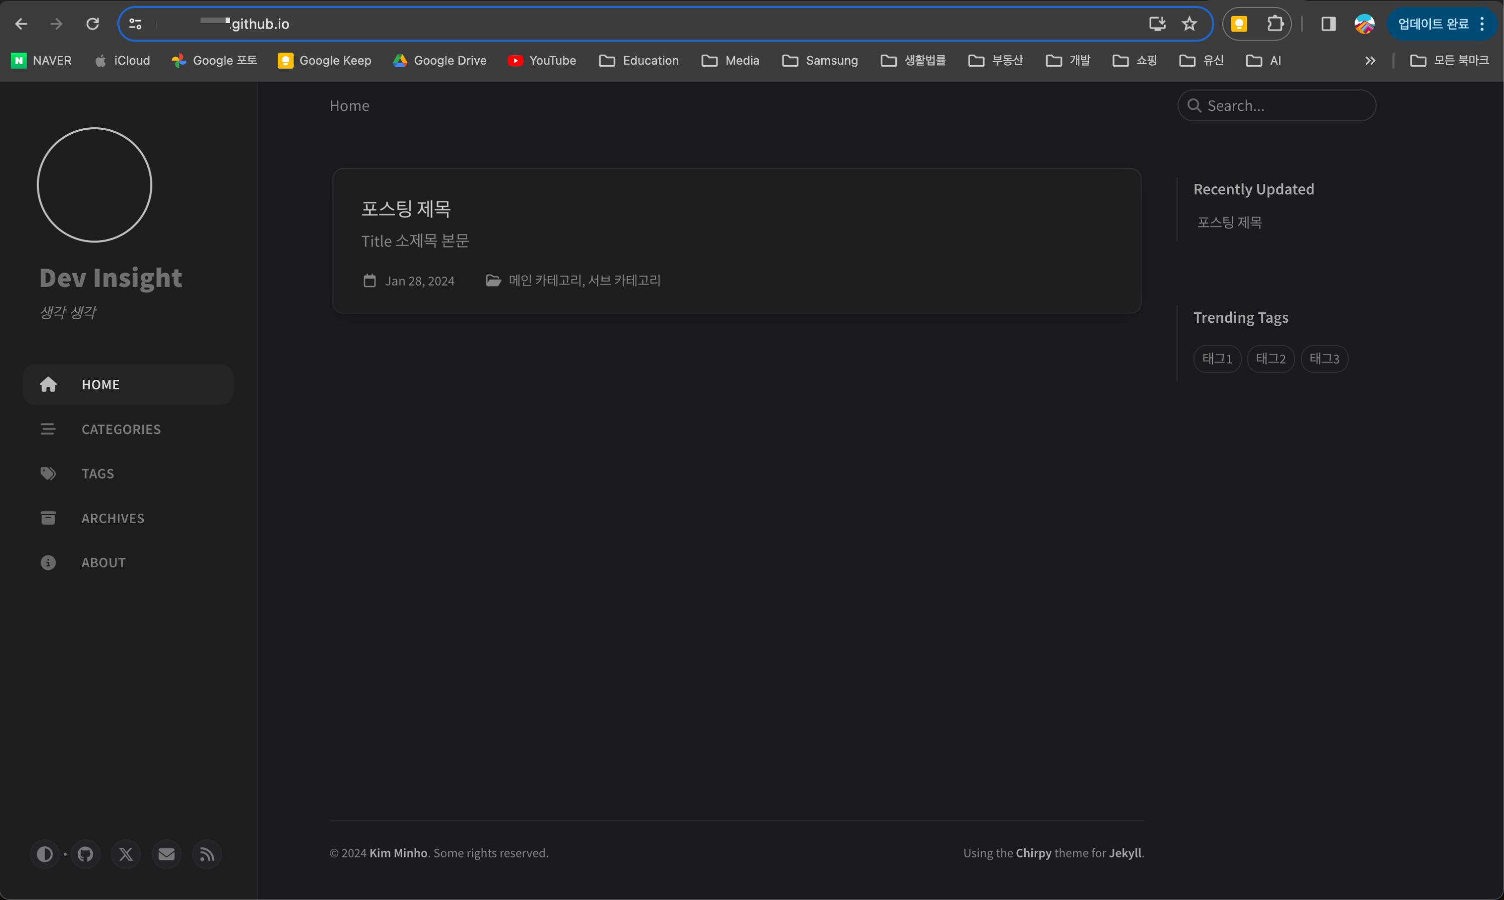Click the 태그2 trending tag

pos(1270,359)
